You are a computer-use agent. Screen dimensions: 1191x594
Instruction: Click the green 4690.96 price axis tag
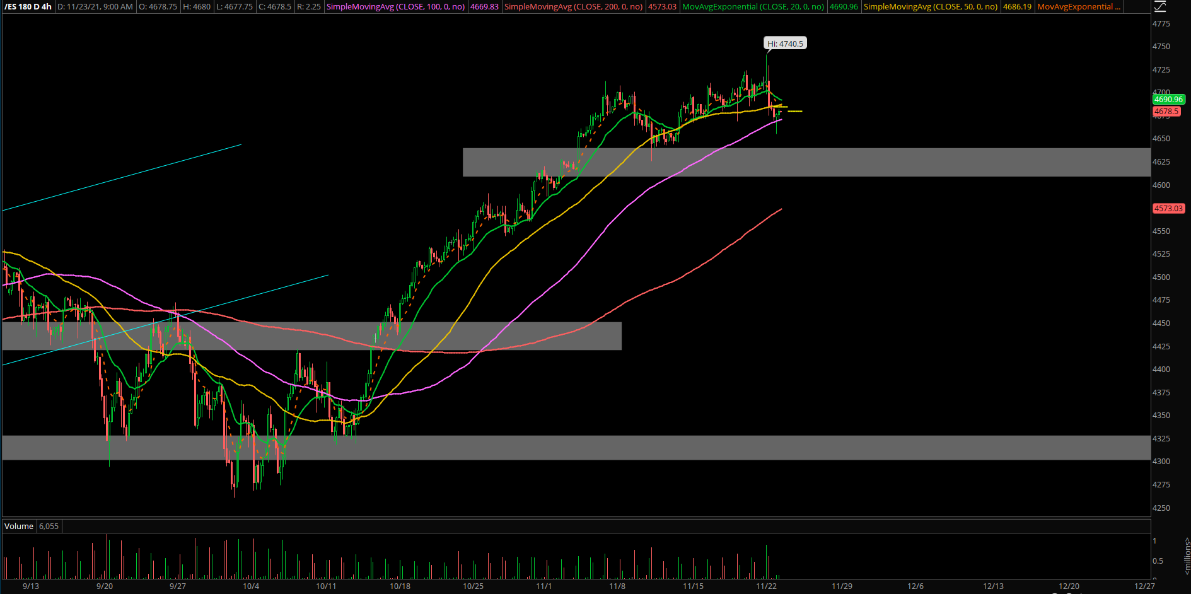[1168, 99]
